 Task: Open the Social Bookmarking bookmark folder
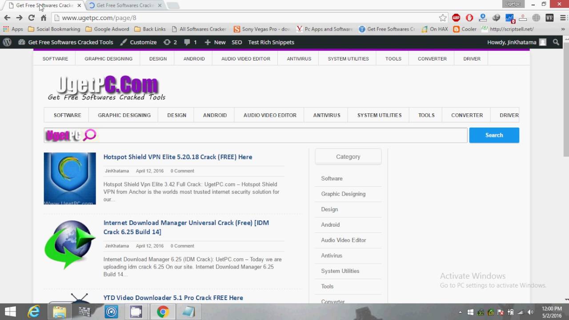[54, 29]
